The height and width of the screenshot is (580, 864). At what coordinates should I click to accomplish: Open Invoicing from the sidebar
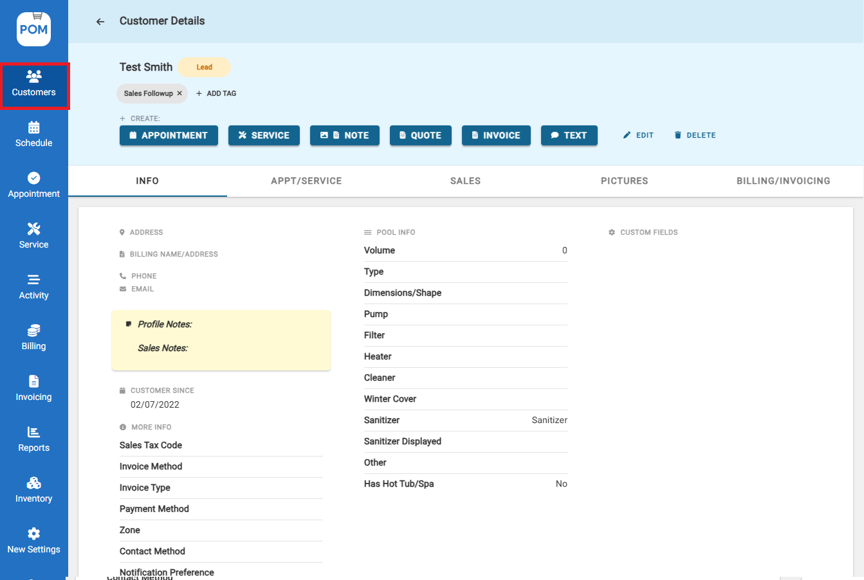click(34, 388)
